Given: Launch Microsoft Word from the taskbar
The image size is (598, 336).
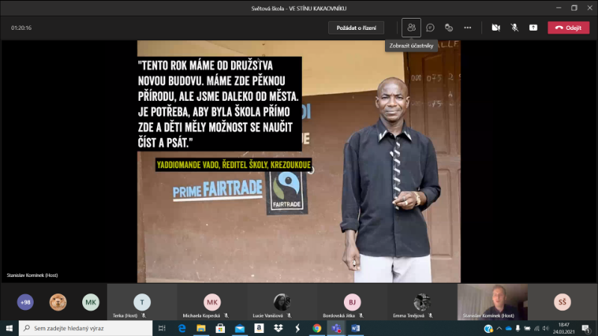Looking at the screenshot, I should click(x=356, y=328).
